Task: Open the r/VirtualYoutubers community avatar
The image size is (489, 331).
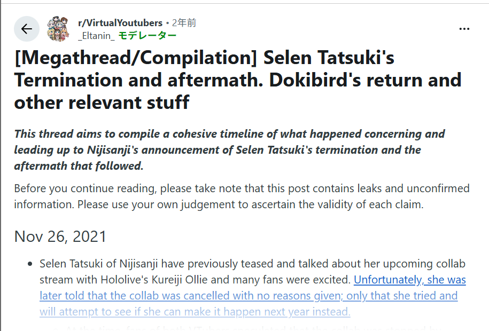Action: 58,29
